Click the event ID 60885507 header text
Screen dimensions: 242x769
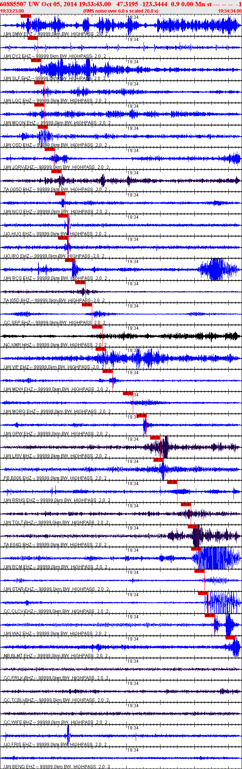pos(13,4)
